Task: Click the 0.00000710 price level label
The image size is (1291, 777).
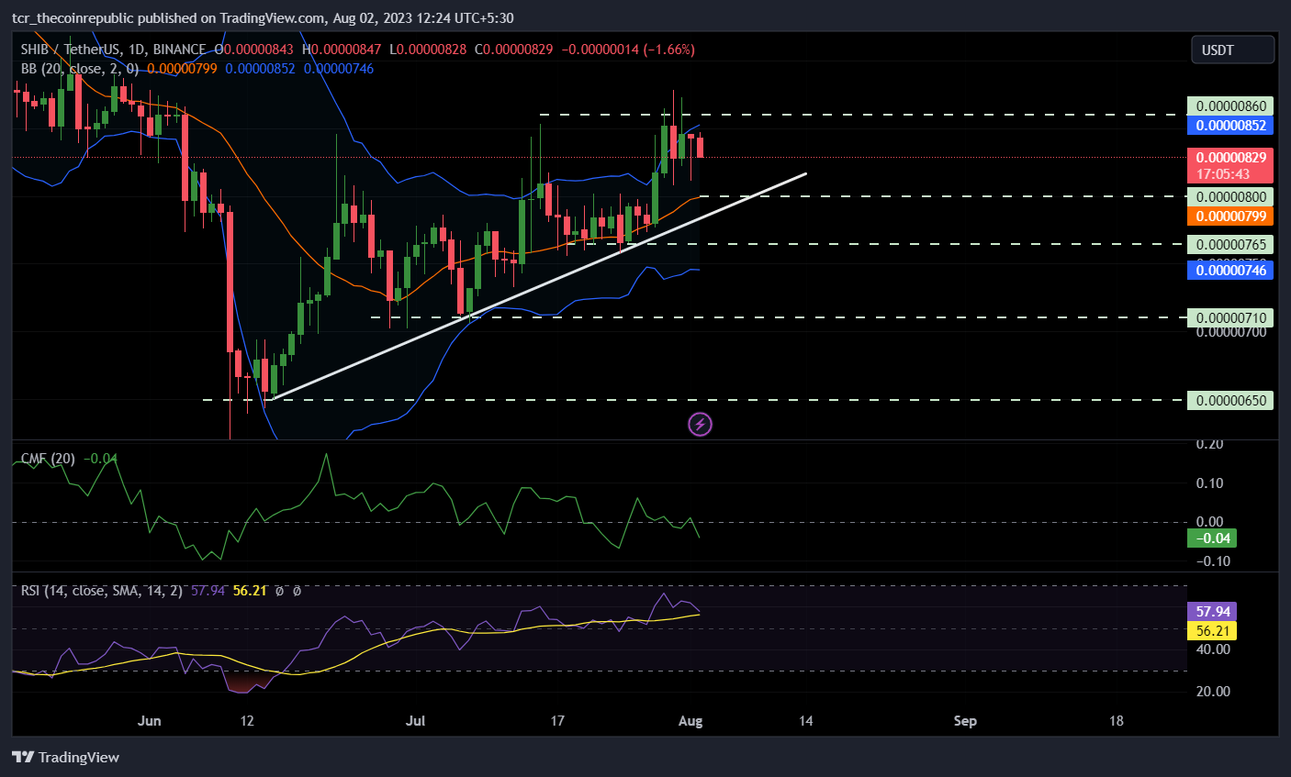Action: pyautogui.click(x=1230, y=318)
